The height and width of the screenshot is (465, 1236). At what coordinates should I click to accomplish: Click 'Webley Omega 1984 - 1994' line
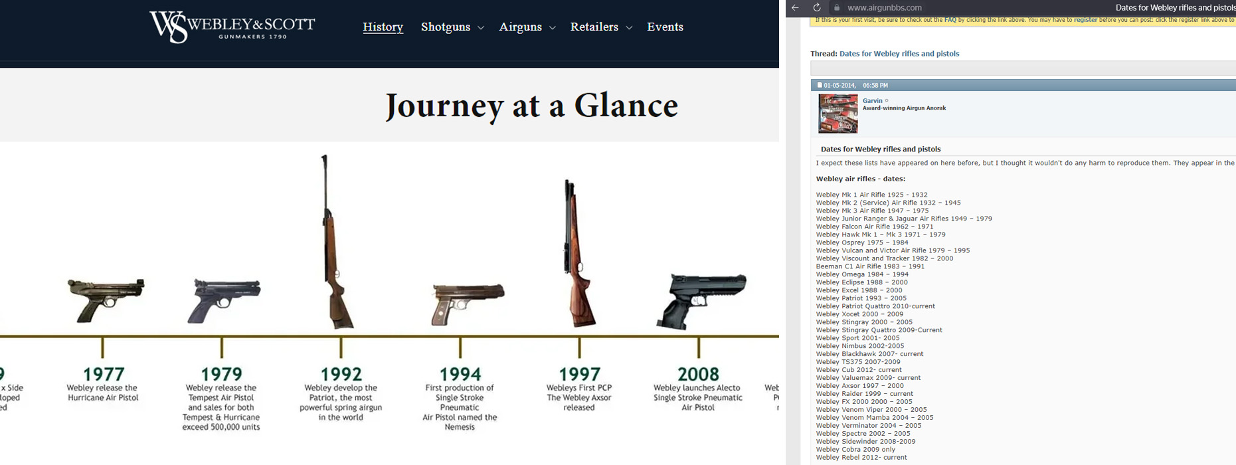click(x=862, y=274)
